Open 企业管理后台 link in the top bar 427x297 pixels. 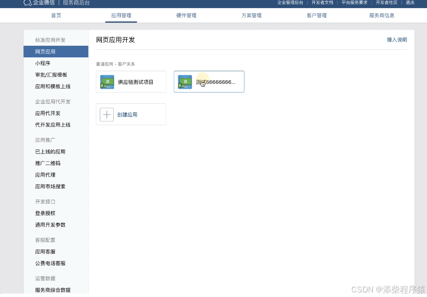point(290,3)
